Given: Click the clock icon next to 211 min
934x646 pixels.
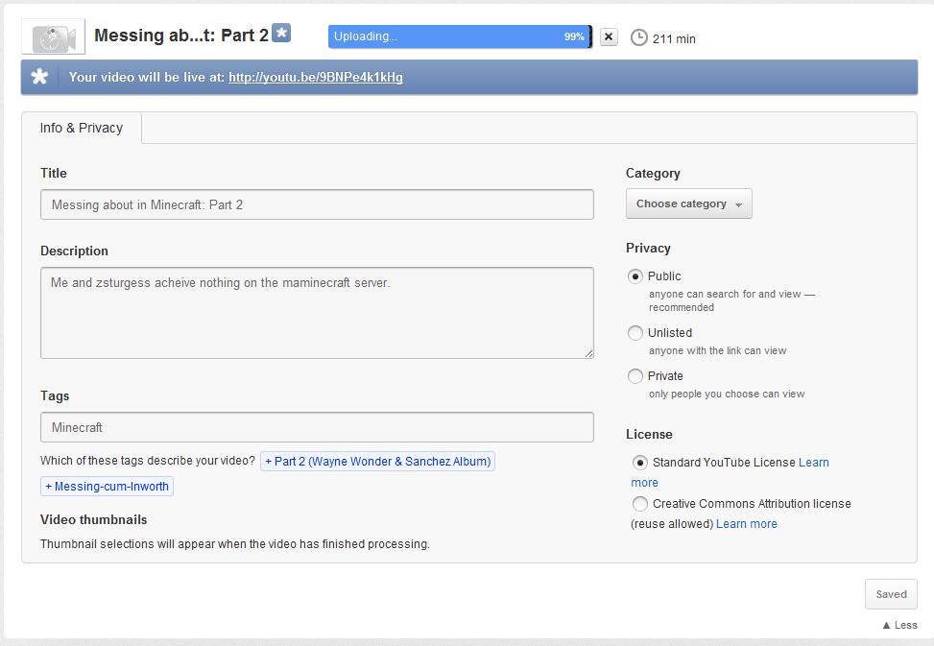Looking at the screenshot, I should [x=638, y=37].
